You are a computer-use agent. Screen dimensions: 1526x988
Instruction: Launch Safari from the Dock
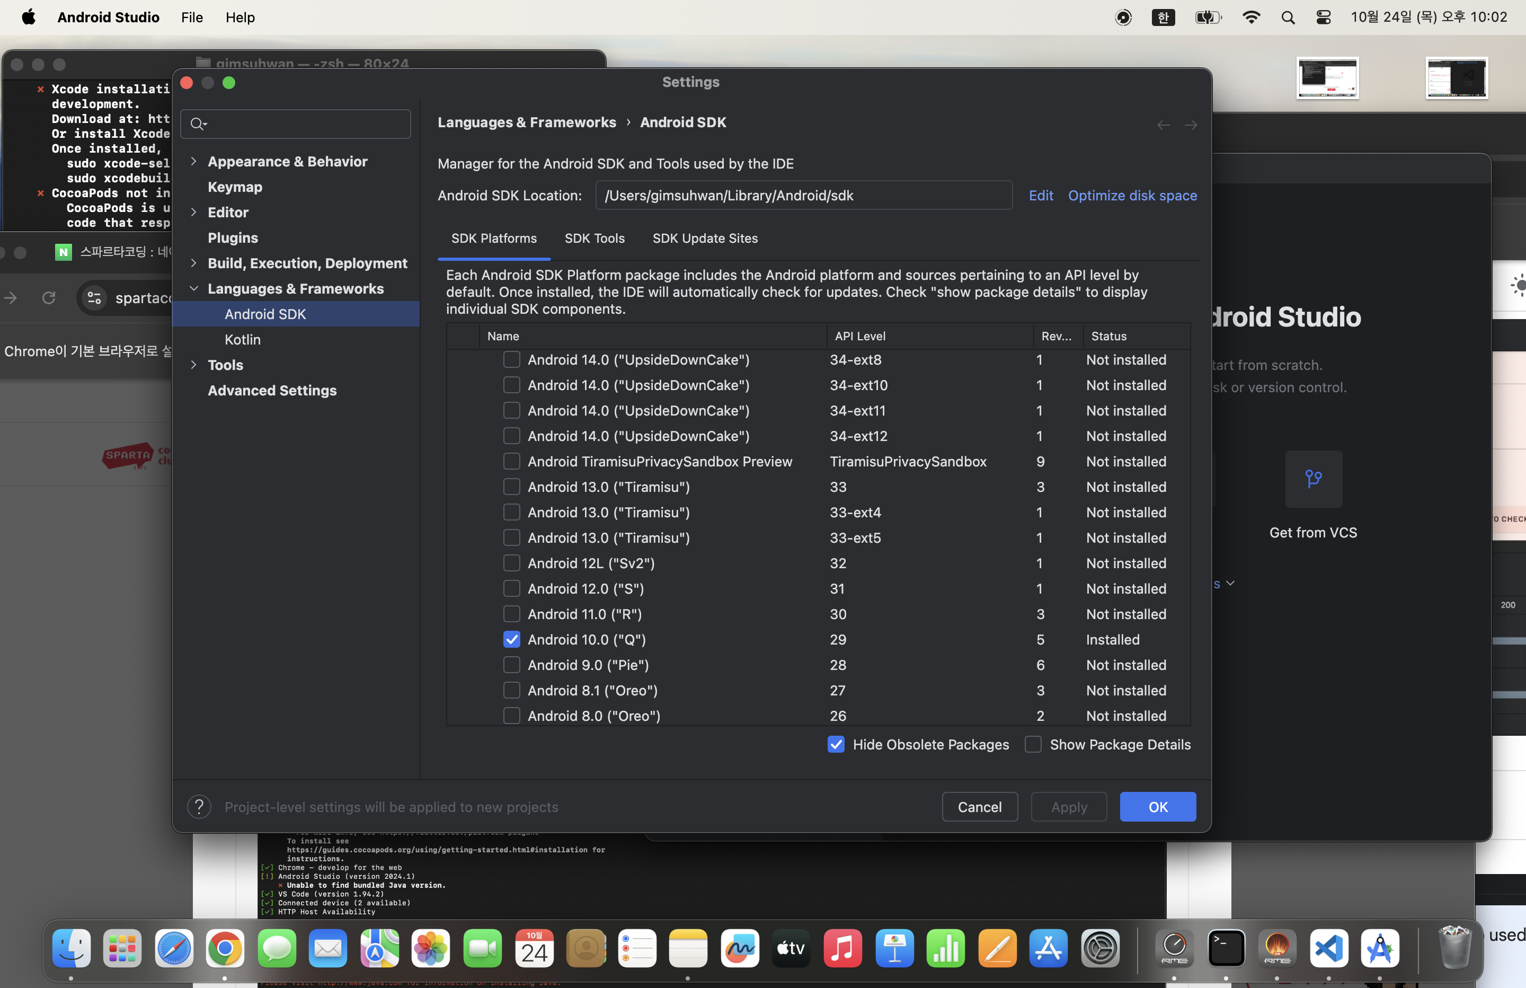(x=174, y=948)
